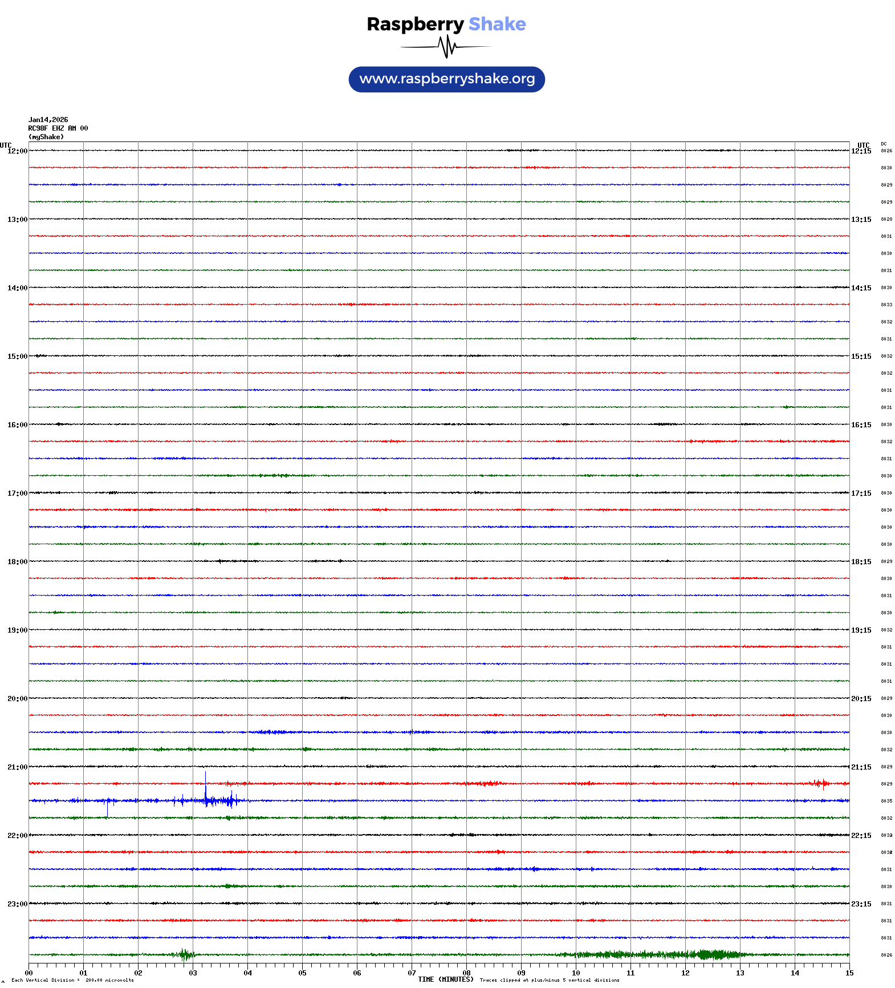Select the Jan14,2026 date label
This screenshot has height=988, width=895.
pyautogui.click(x=48, y=120)
